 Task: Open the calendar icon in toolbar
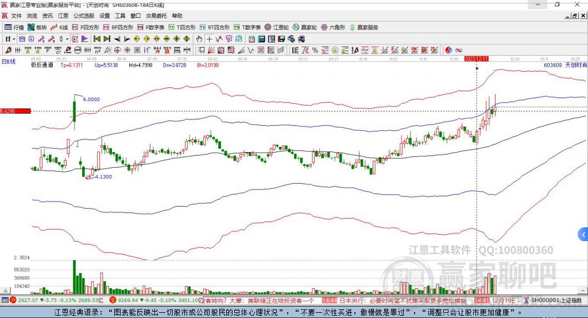click(252, 39)
